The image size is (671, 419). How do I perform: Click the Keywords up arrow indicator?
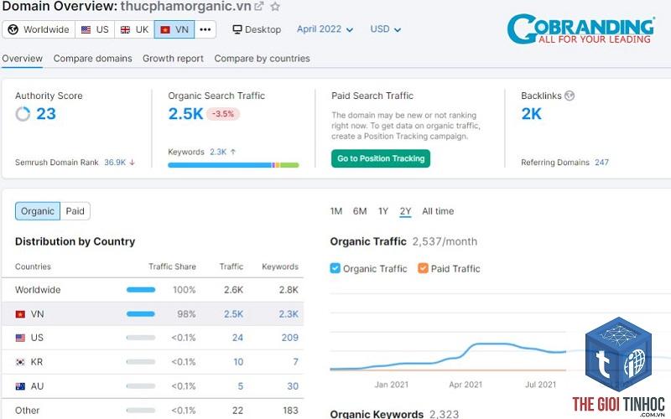(x=233, y=152)
